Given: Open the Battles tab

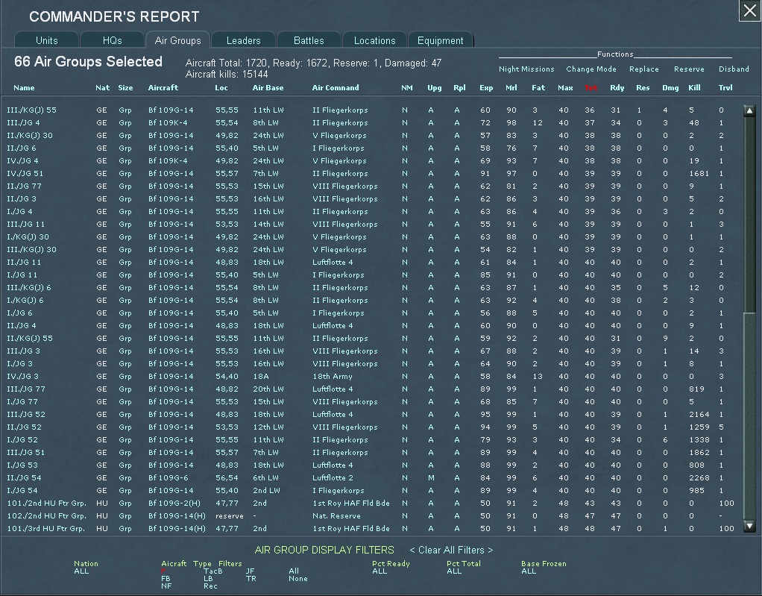Looking at the screenshot, I should tap(309, 40).
